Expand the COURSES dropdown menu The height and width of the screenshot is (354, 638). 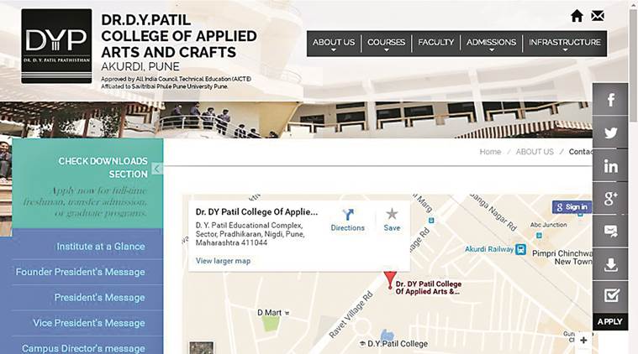pos(386,43)
